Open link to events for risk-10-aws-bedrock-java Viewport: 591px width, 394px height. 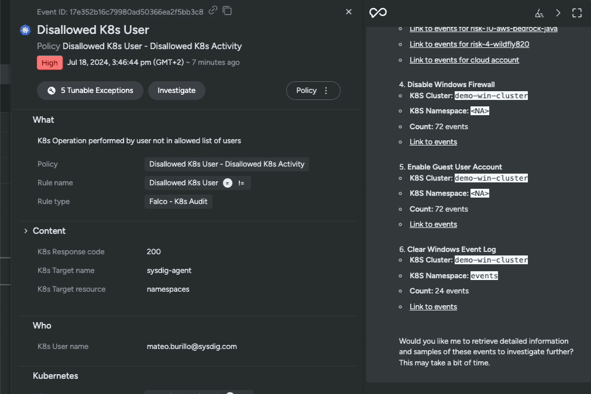click(483, 29)
